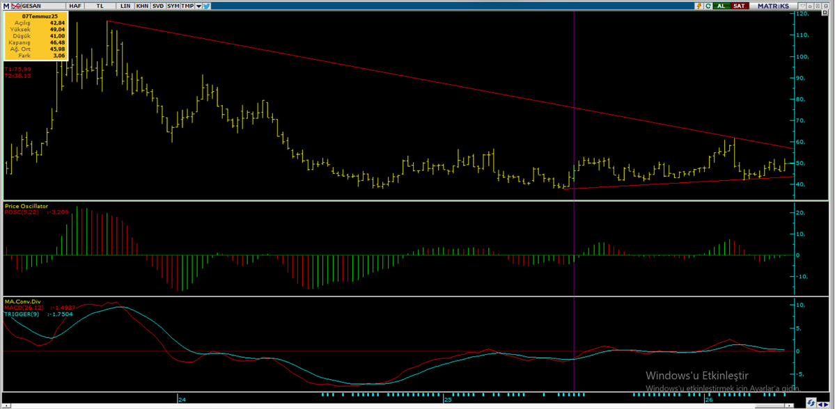Viewport: 835px width, 409px height.
Task: Click the Twitter bird icon
Action: [207, 6]
